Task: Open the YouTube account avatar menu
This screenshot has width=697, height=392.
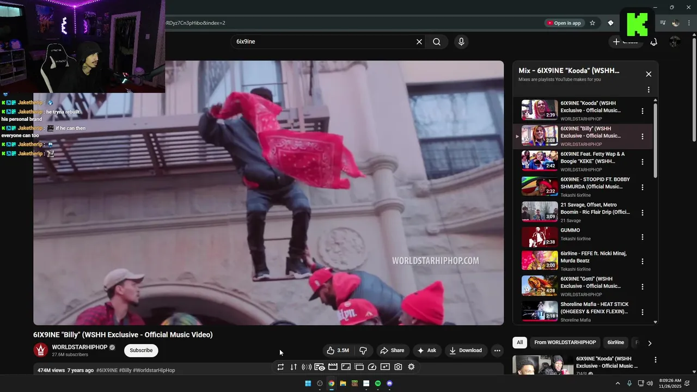Action: (x=675, y=42)
